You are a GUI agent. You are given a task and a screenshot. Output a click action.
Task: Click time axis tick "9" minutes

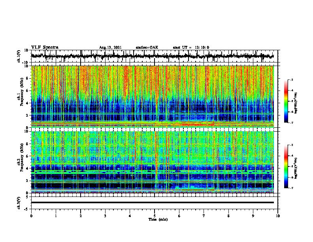point(253,216)
